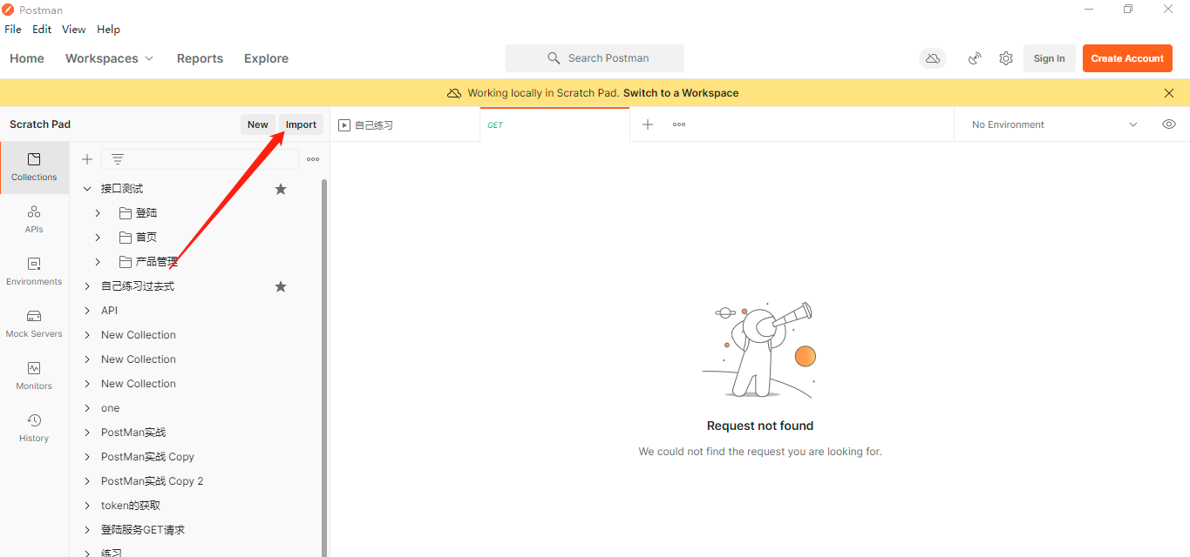Click the environment quick look eye icon
1190x557 pixels.
(x=1169, y=124)
